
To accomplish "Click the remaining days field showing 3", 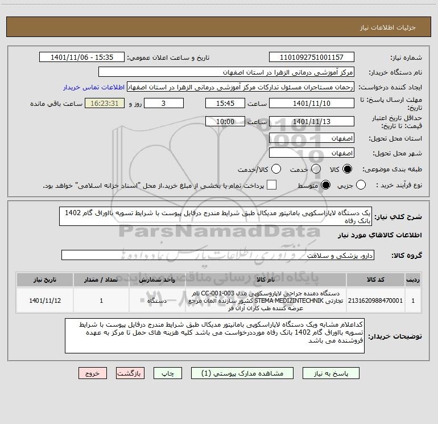I will (163, 104).
